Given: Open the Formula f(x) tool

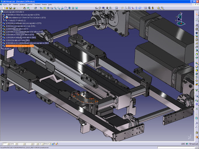Looking at the screenshot, I should 96,8.
